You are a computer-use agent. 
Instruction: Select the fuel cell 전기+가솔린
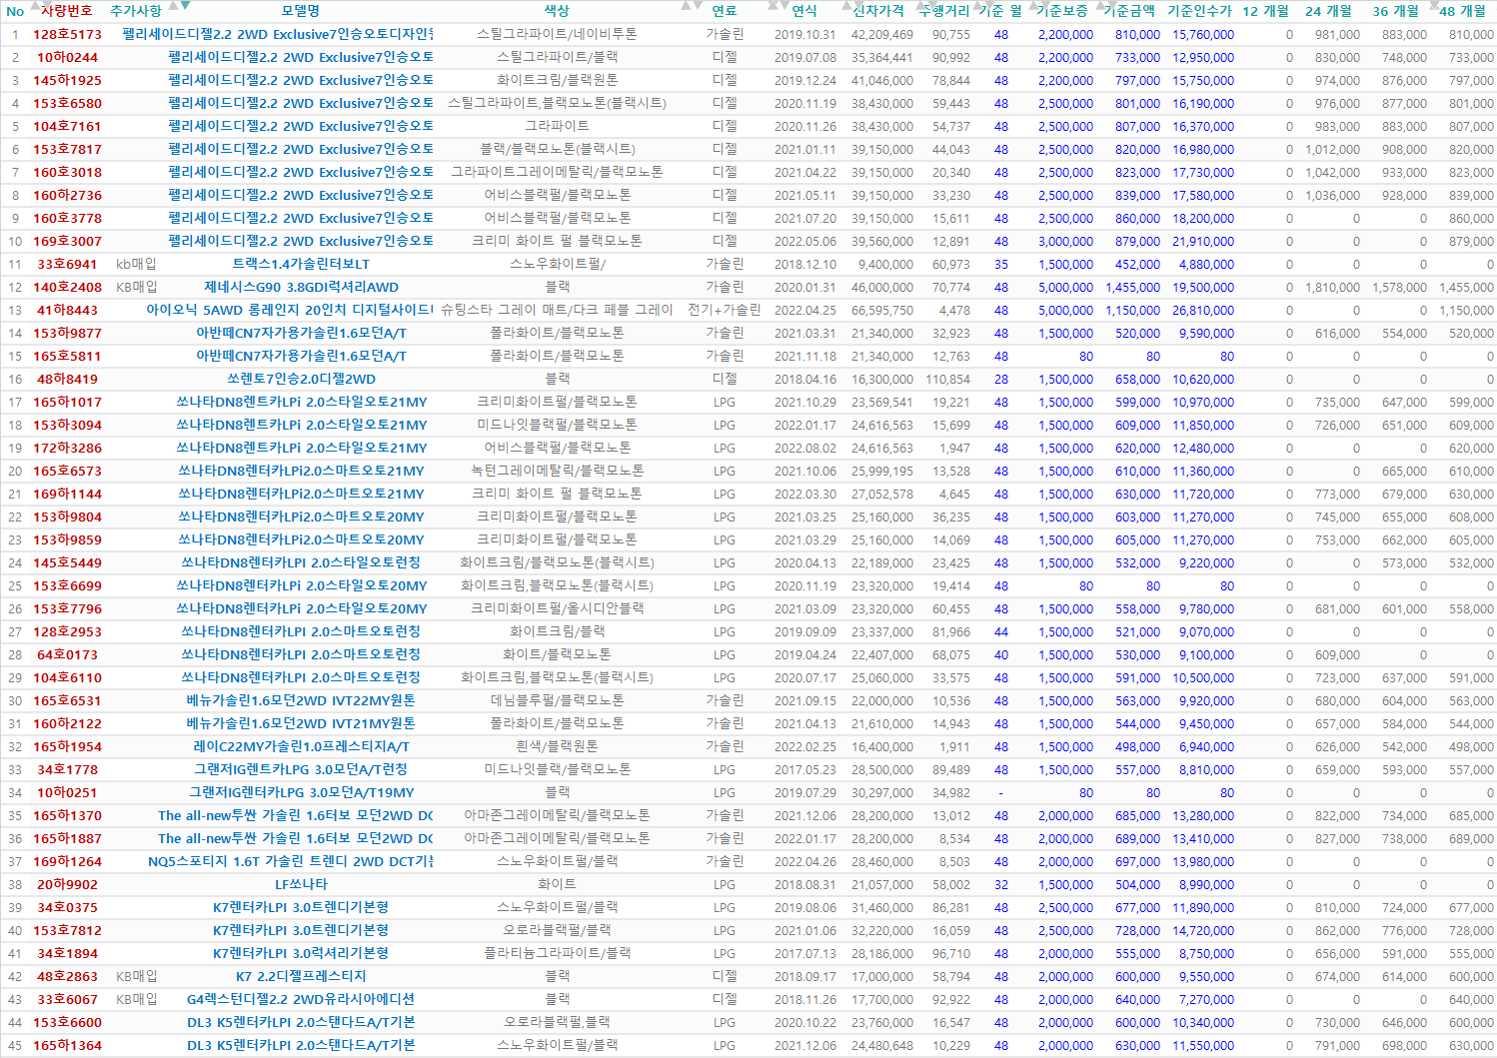(725, 310)
